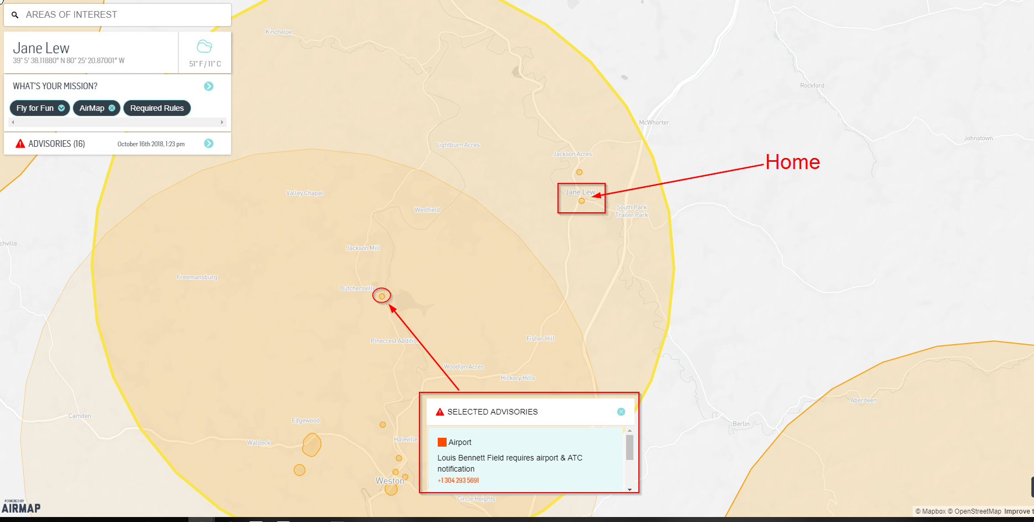
Task: Select the hexagonal advisory area near Edgewood
Action: [311, 445]
